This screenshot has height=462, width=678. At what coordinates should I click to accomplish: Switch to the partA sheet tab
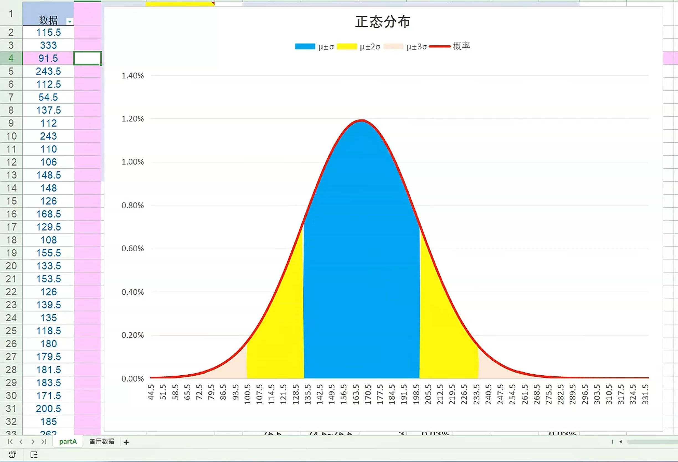(68, 442)
